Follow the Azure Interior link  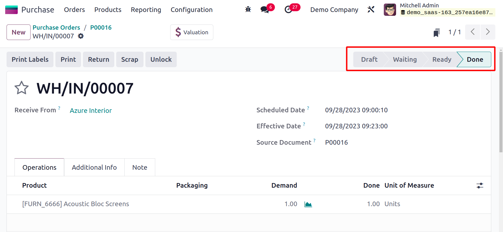click(91, 111)
